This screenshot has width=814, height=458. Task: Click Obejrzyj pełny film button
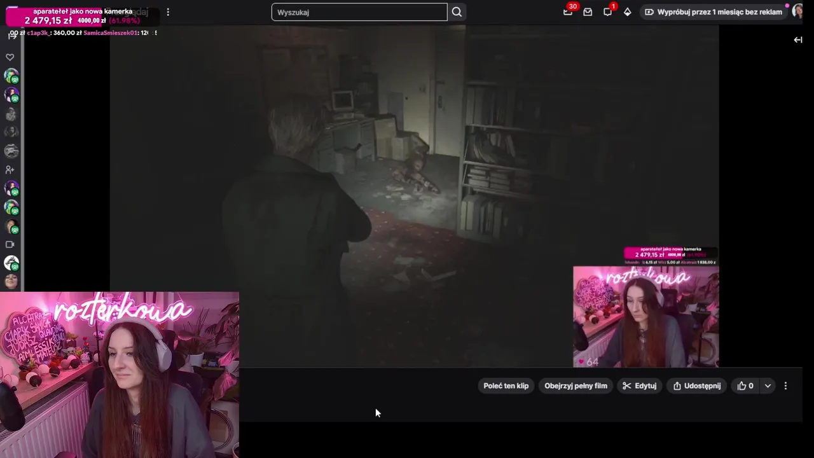point(576,385)
